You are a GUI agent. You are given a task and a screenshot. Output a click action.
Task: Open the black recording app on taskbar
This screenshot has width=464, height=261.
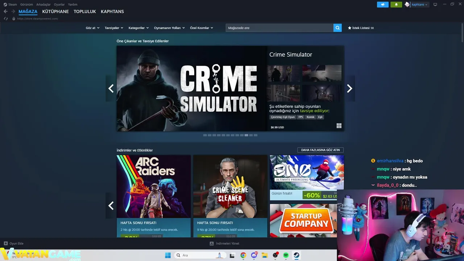click(275, 255)
